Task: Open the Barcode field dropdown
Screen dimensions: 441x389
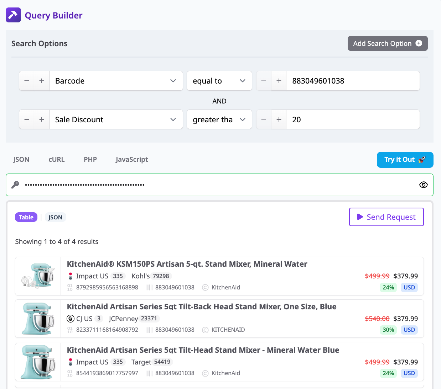Action: (116, 81)
